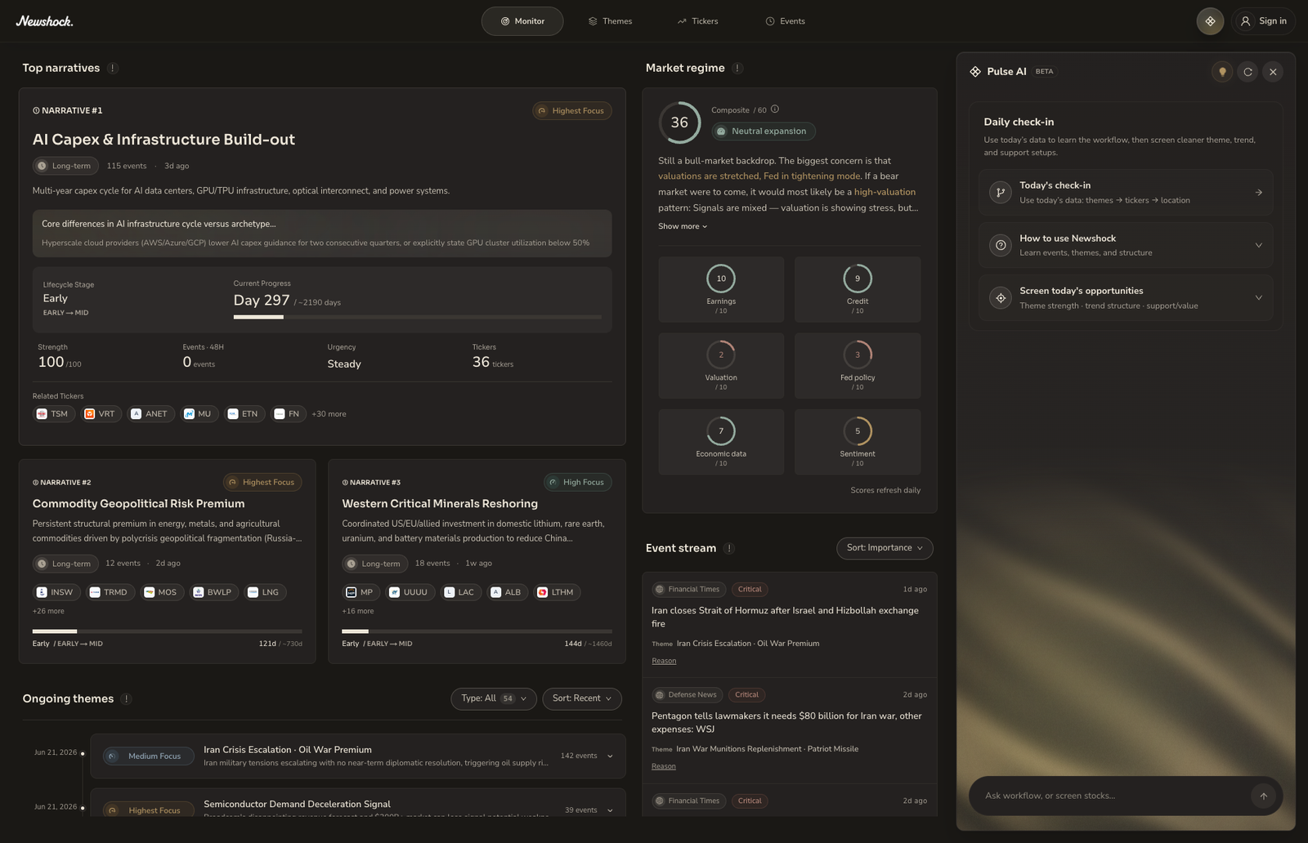Show +30 more related tickers
This screenshot has height=843, width=1308.
329,414
